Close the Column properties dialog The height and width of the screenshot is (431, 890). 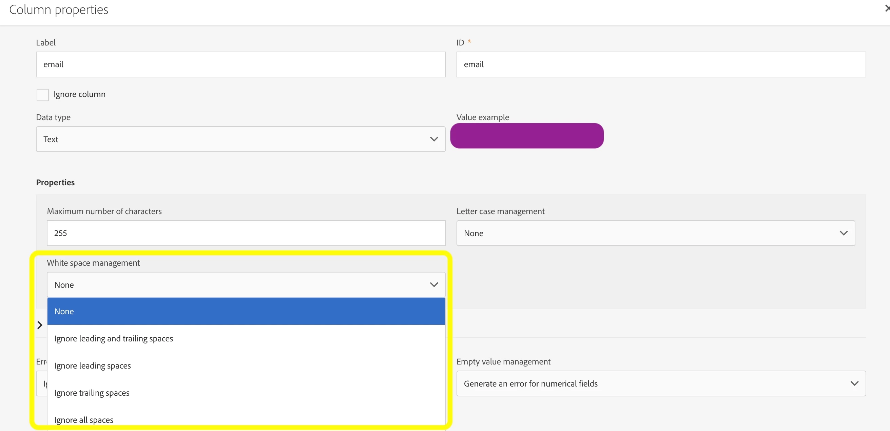pyautogui.click(x=887, y=8)
